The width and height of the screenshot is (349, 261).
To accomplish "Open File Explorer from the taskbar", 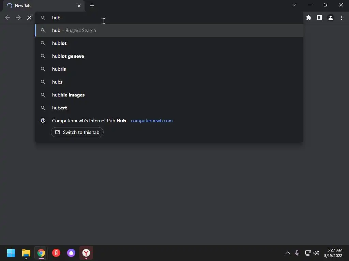I will pos(26,253).
